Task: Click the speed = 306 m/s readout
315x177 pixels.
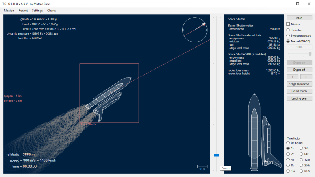Action: click(33, 160)
